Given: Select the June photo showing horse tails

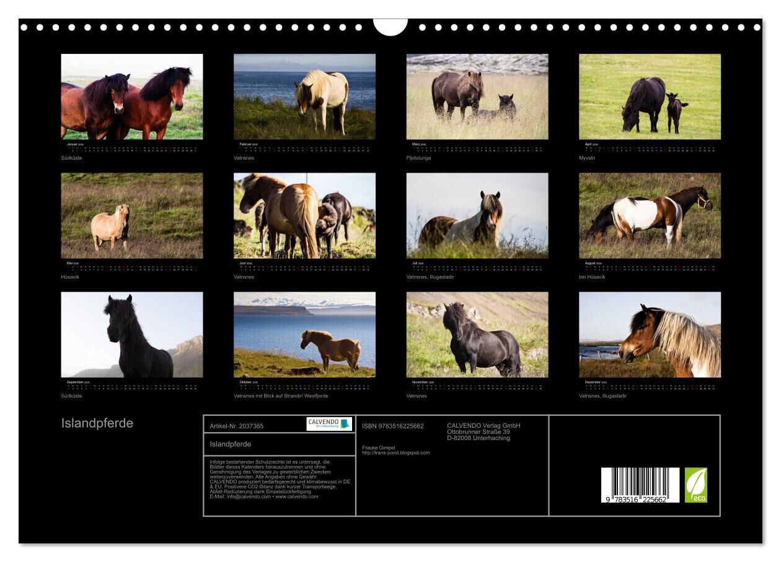Looking at the screenshot, I should (x=304, y=215).
